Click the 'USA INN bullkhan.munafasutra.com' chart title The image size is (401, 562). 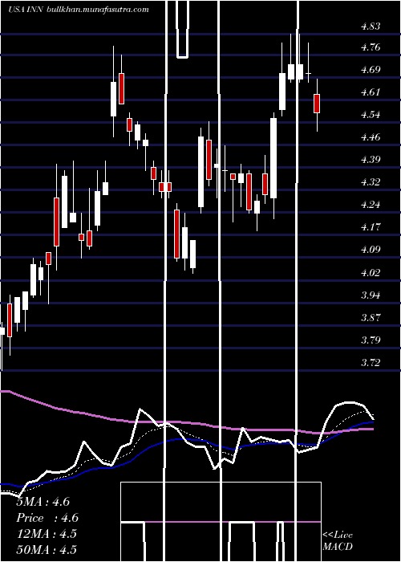click(x=78, y=10)
